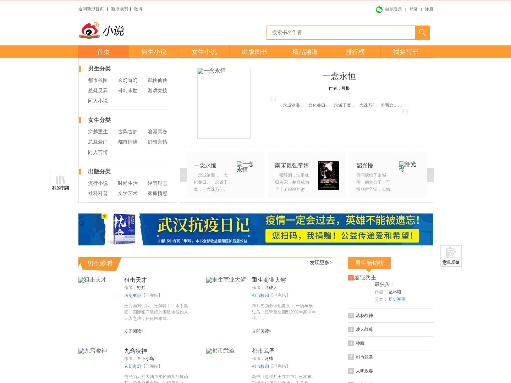The image size is (511, 383).
Task: Go to previous carousel slide arrow
Action: [x=183, y=175]
